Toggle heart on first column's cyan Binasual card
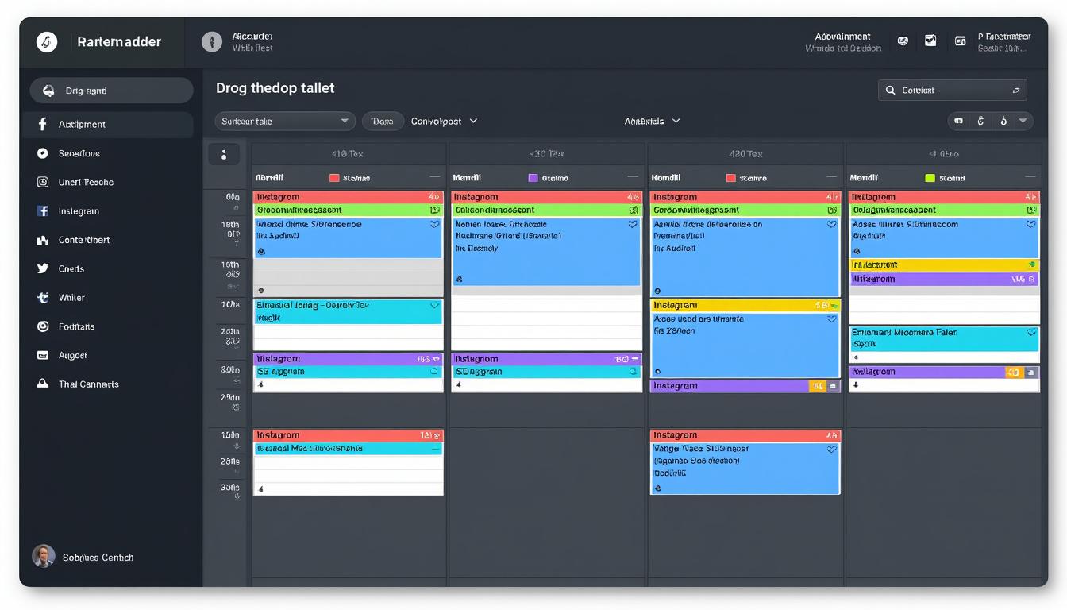Viewport: 1067px width, 610px height. coord(434,306)
